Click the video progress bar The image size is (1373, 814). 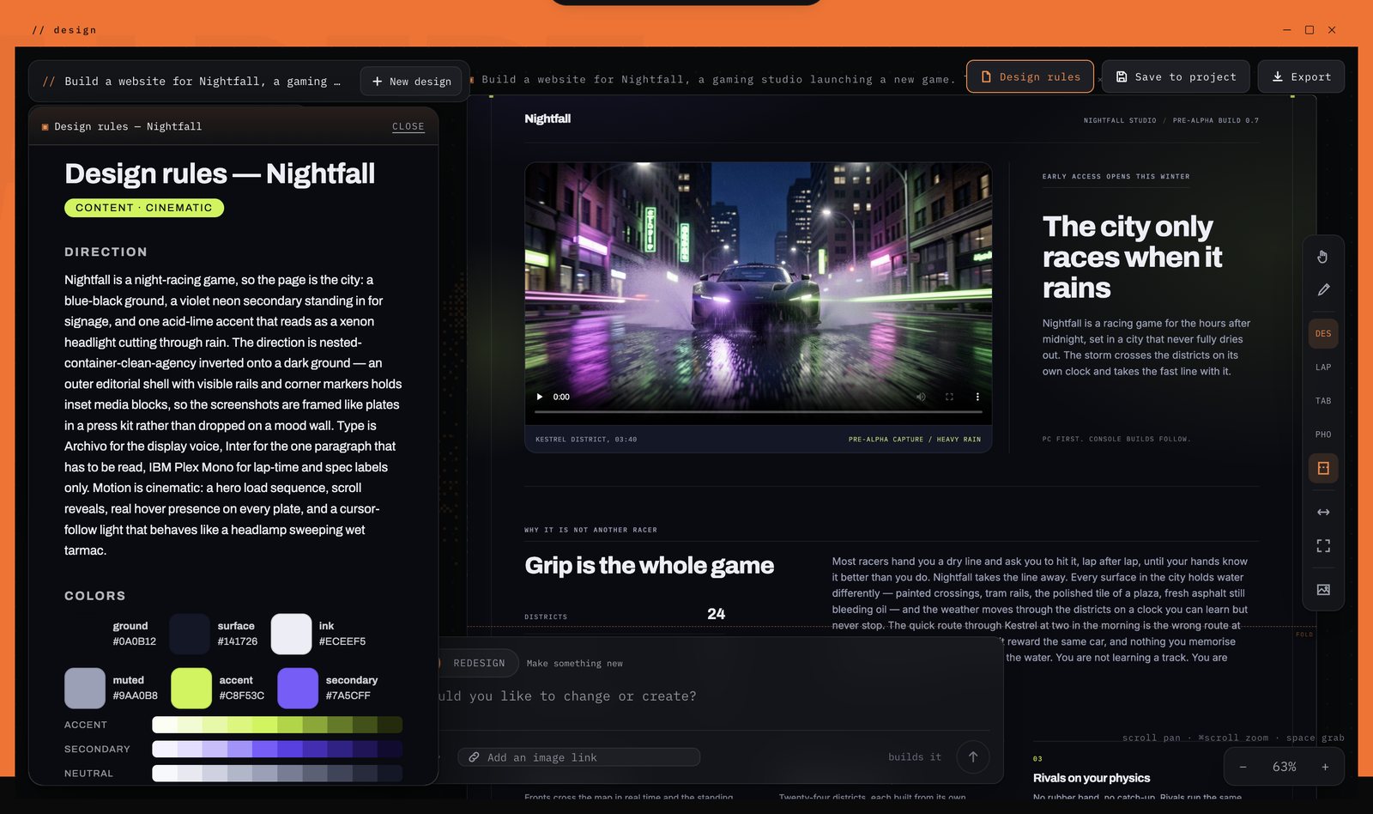758,412
